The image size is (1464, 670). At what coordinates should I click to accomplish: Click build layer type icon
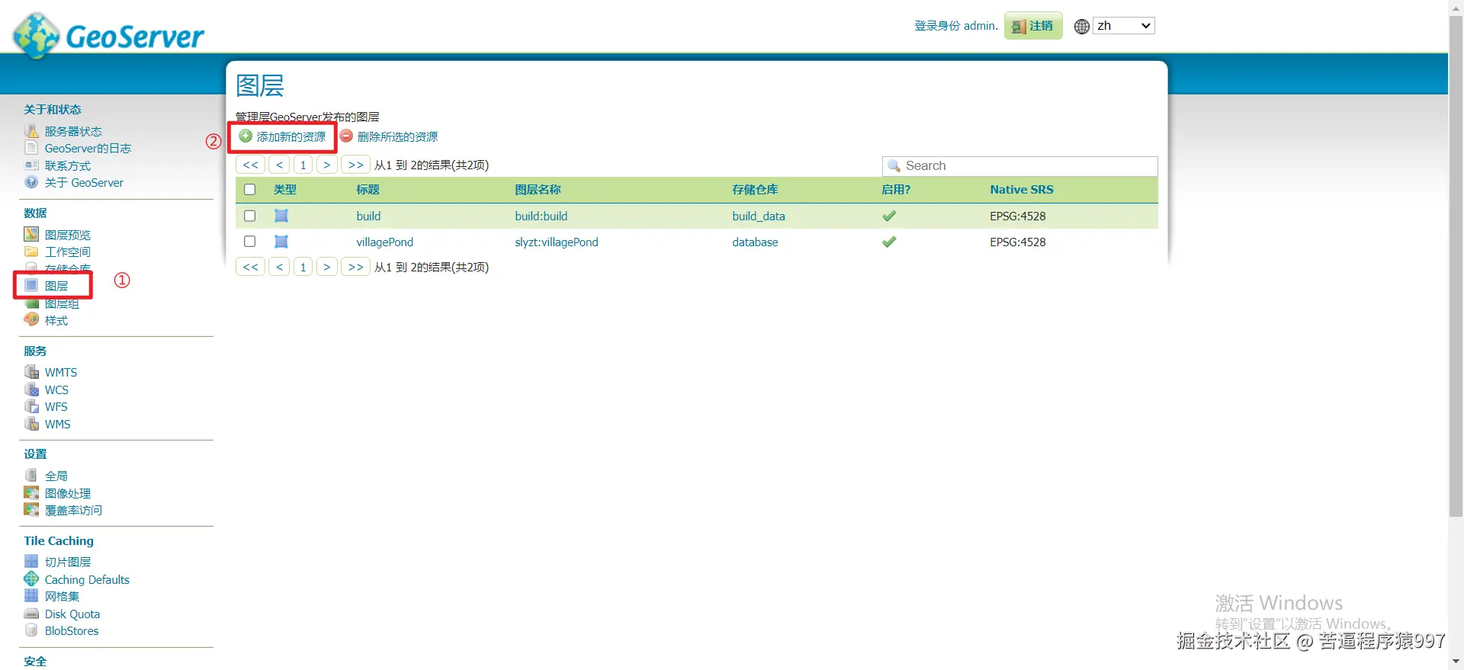281,216
